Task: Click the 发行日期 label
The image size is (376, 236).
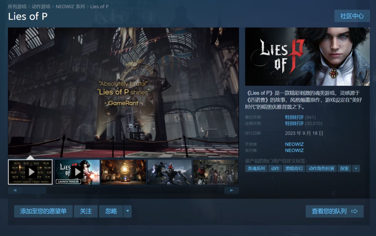Action: 253,133
